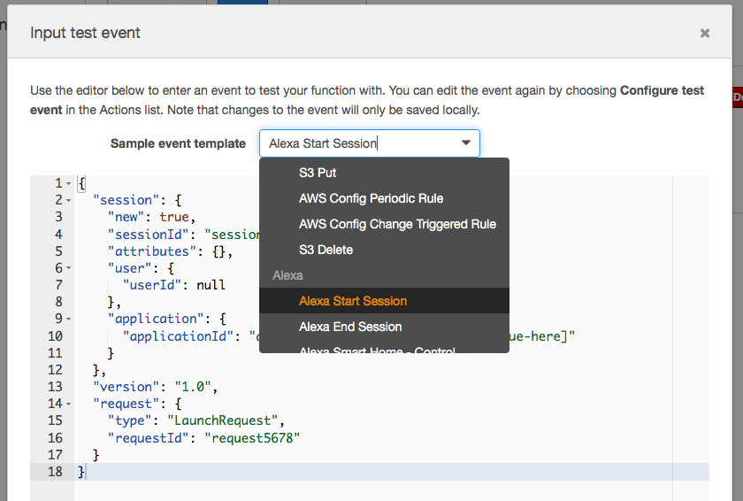Click the Alexa Start Session combo box field
The width and height of the screenshot is (743, 501).
[358, 143]
